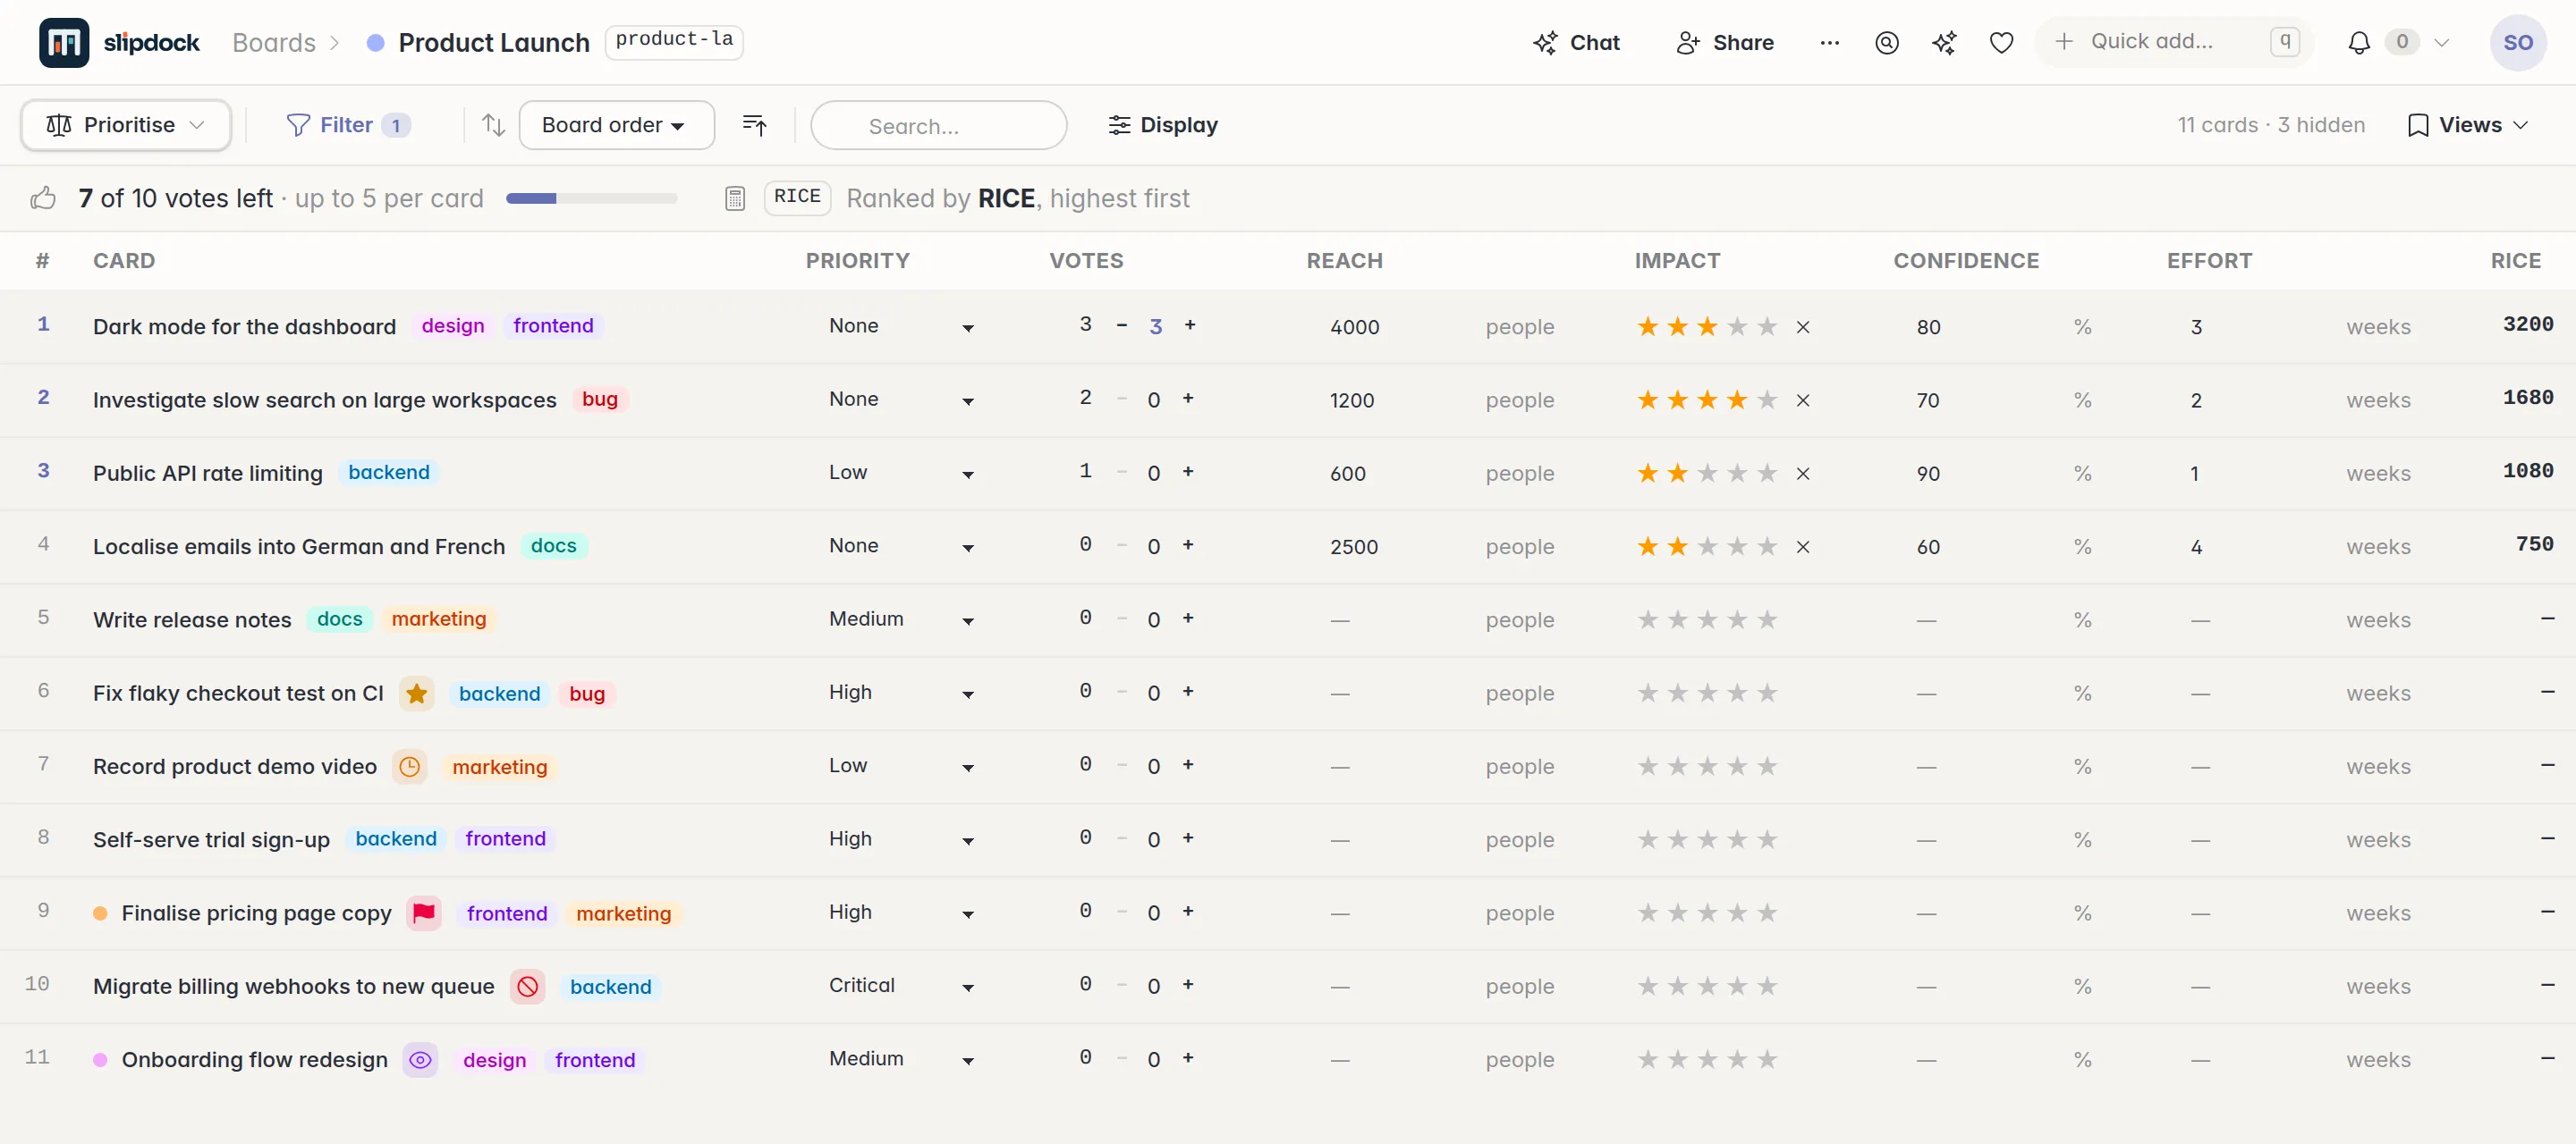Expand the chevron next to notification count

click(2441, 43)
